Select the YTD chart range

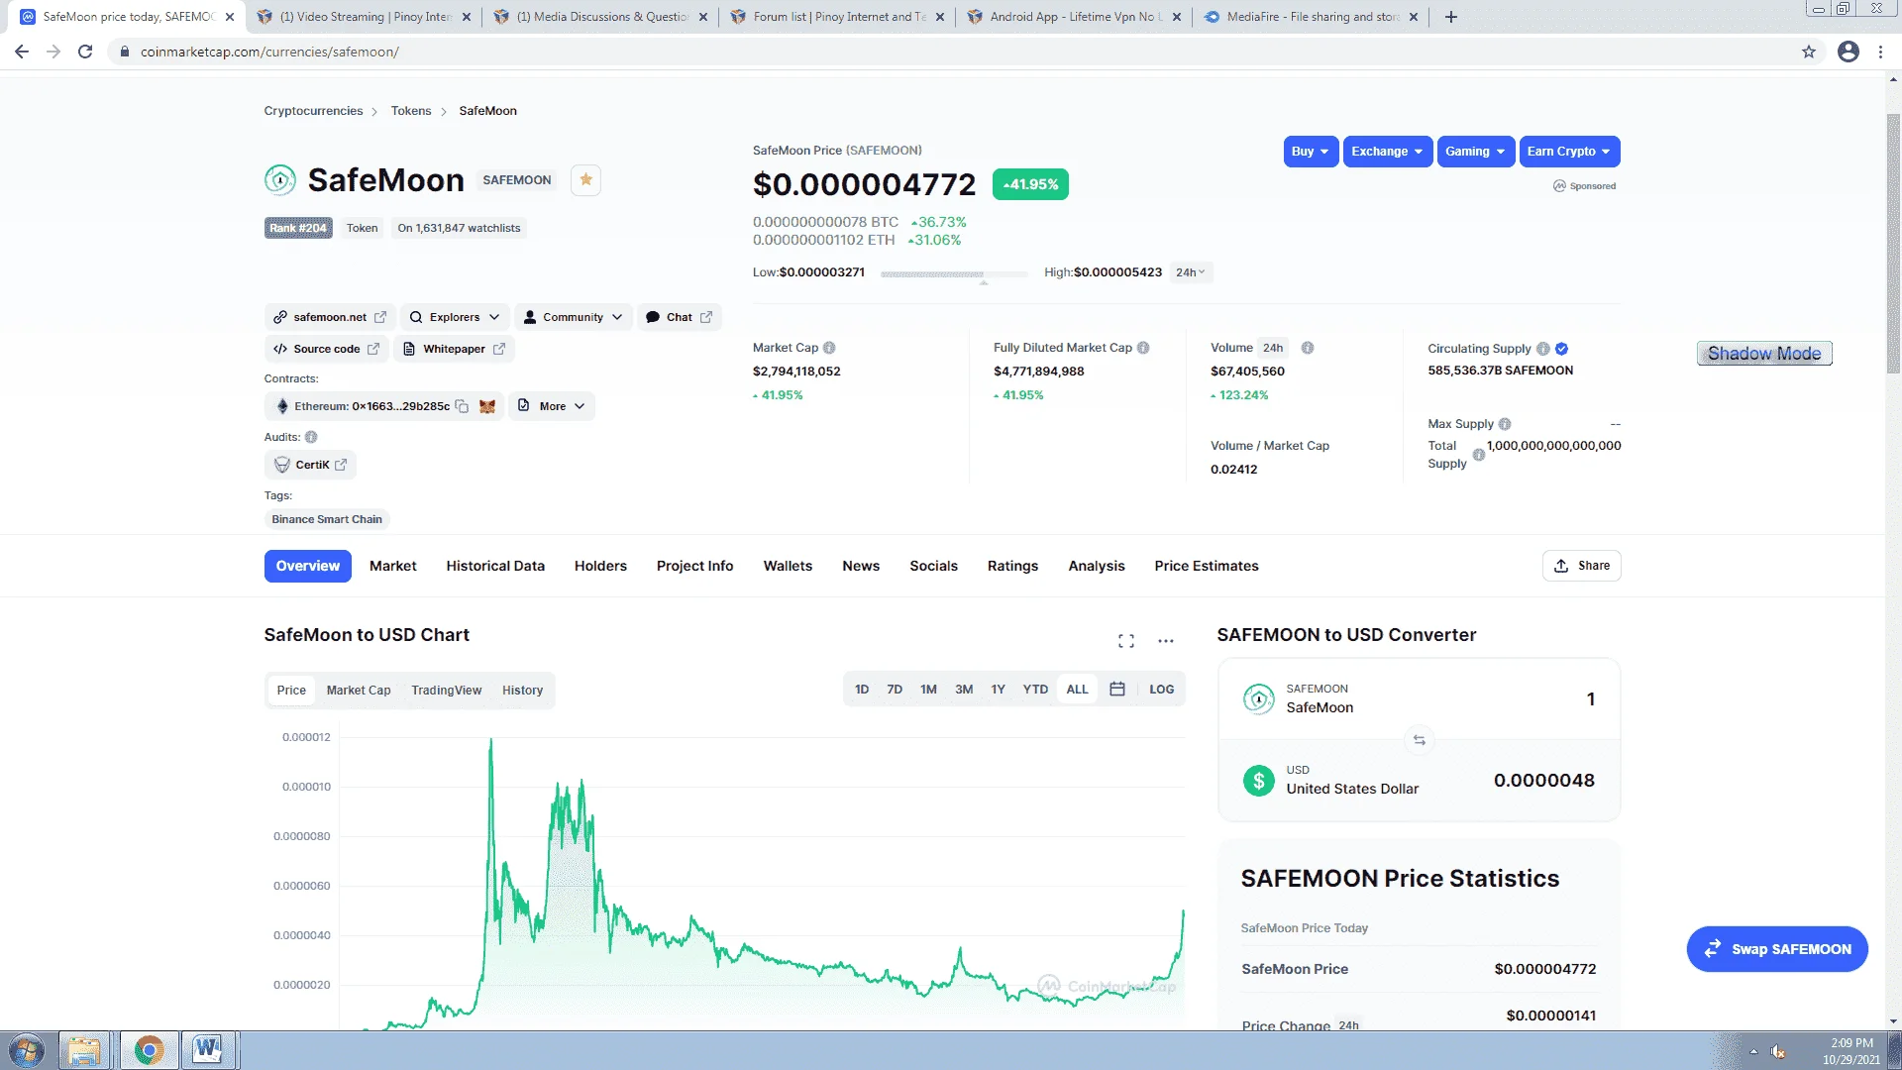pyautogui.click(x=1035, y=690)
